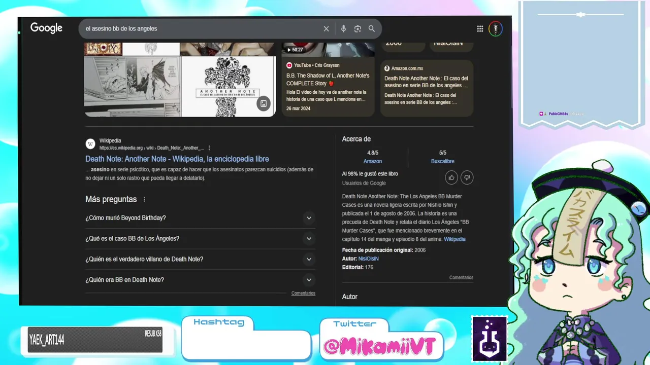Click in the search input field

click(202, 29)
